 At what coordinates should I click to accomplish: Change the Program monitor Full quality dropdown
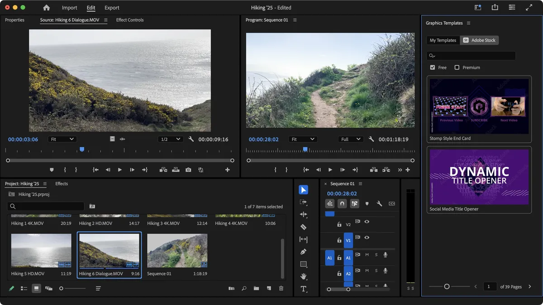pos(351,139)
